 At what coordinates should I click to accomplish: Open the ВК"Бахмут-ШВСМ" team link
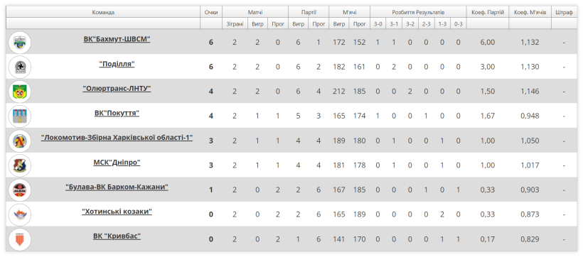point(117,39)
